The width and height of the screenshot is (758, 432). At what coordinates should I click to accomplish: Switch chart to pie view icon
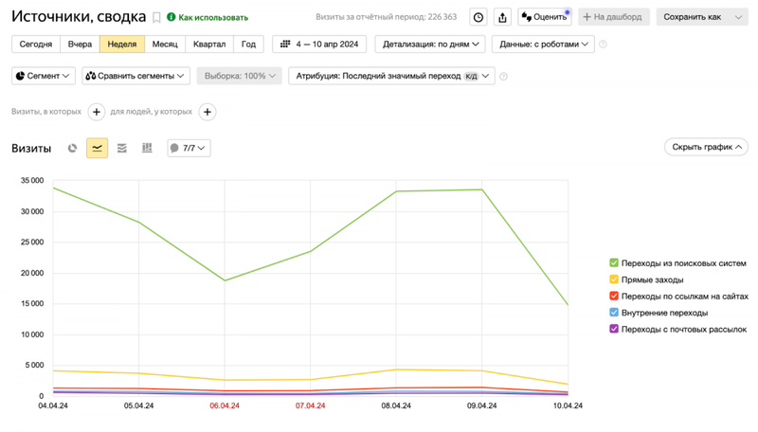coord(72,148)
